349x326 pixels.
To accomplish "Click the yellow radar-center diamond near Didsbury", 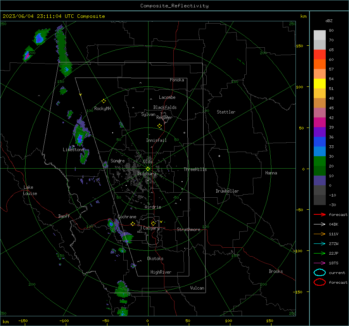I will coord(148,169).
